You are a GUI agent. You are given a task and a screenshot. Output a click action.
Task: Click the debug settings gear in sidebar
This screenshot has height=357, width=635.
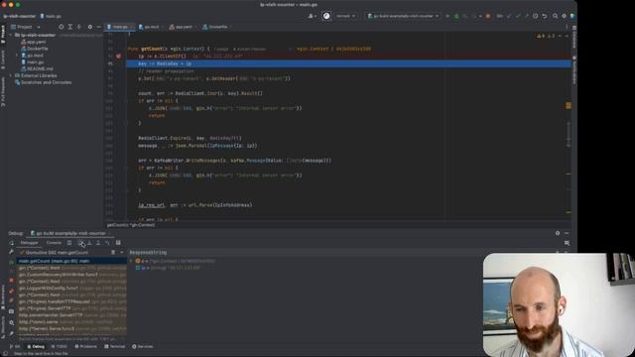click(11, 322)
